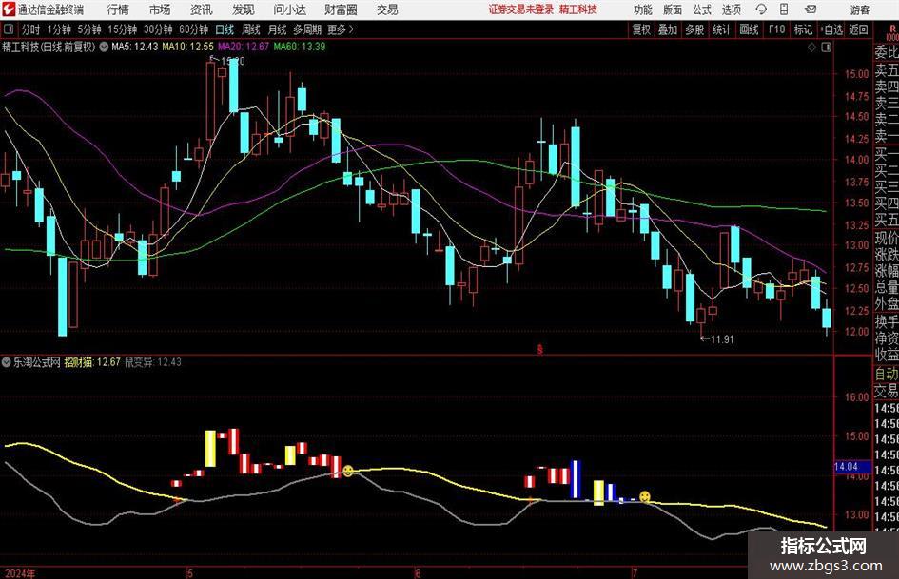
Task: Switch to the 1分钟 period
Action: pos(59,29)
